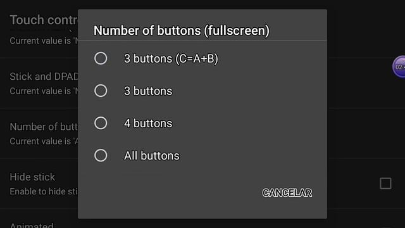
Task: Toggle the Hide stick checkbox
Action: [x=385, y=183]
